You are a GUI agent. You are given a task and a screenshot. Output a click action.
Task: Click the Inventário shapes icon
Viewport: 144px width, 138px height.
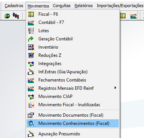[31, 47]
